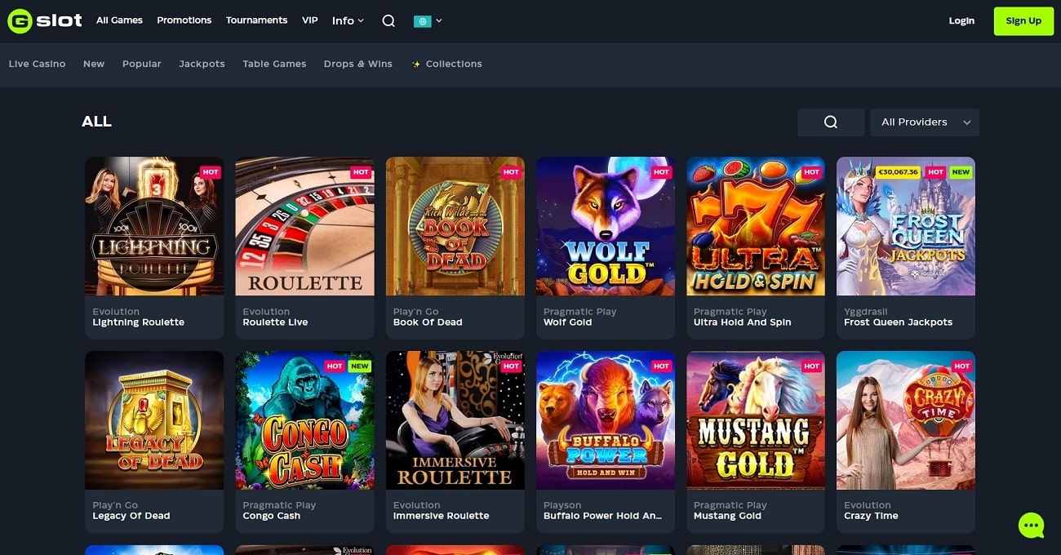The width and height of the screenshot is (1061, 555).
Task: Open the Buffalo Power Hold And Win thumbnail
Action: 606,420
